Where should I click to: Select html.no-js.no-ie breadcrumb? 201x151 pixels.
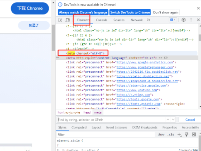[x=69, y=113]
